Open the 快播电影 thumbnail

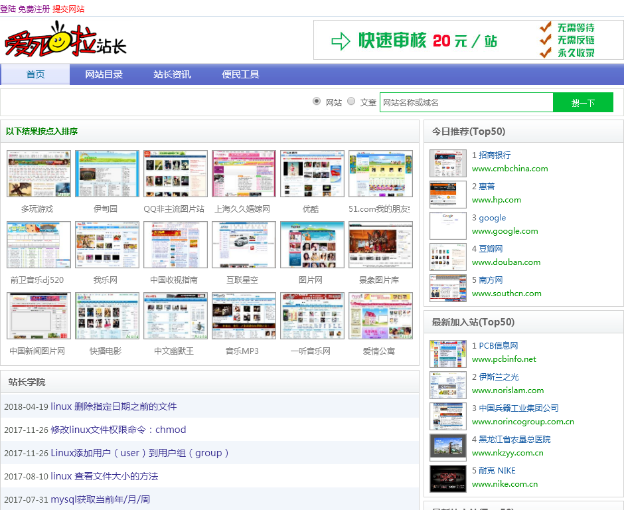point(107,315)
